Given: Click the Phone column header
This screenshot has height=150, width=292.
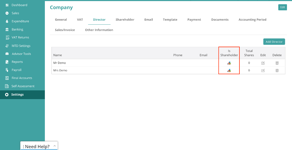Looking at the screenshot, I should coord(178,55).
